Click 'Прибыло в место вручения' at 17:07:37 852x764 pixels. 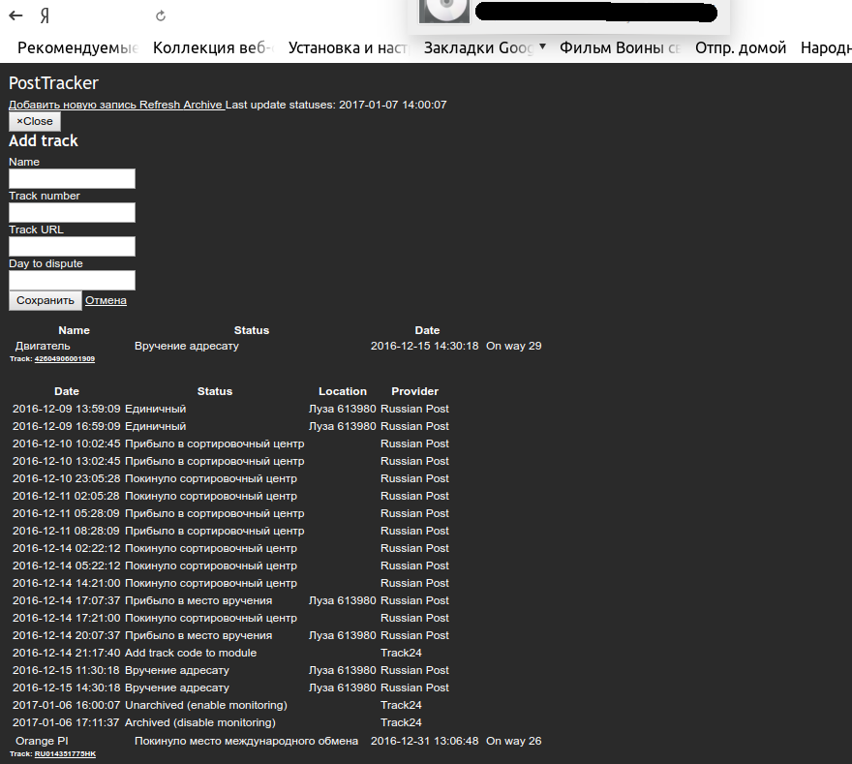198,601
